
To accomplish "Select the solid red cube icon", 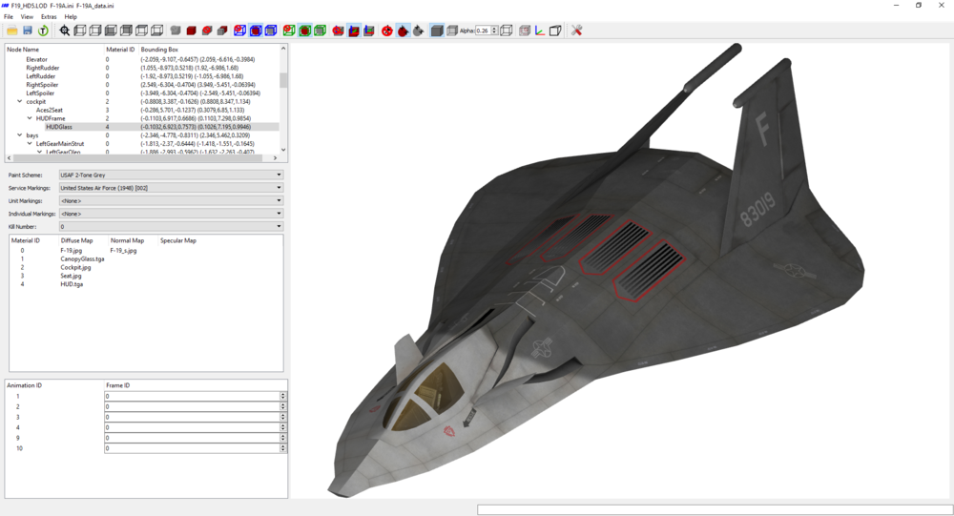I will 191,31.
